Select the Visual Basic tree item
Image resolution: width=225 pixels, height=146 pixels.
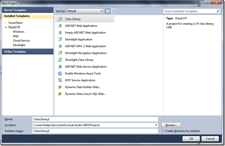tap(15, 23)
